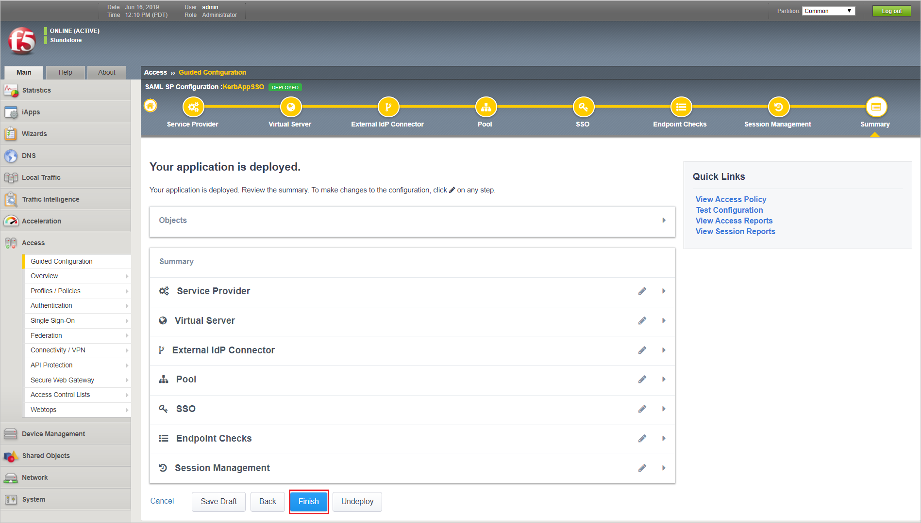Expand the SSO summary row arrow
This screenshot has height=523, width=921.
point(664,409)
